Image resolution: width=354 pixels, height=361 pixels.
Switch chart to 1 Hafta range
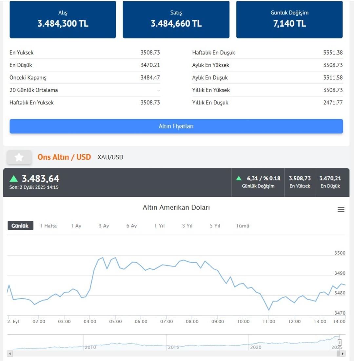coord(48,226)
